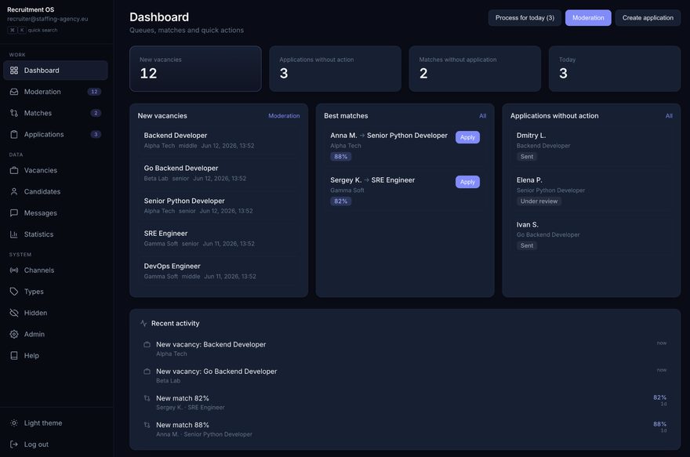The image size is (690, 457).
Task: Click briefcase icon beside New vacancy: Go Backend Developer
Action: tap(147, 372)
